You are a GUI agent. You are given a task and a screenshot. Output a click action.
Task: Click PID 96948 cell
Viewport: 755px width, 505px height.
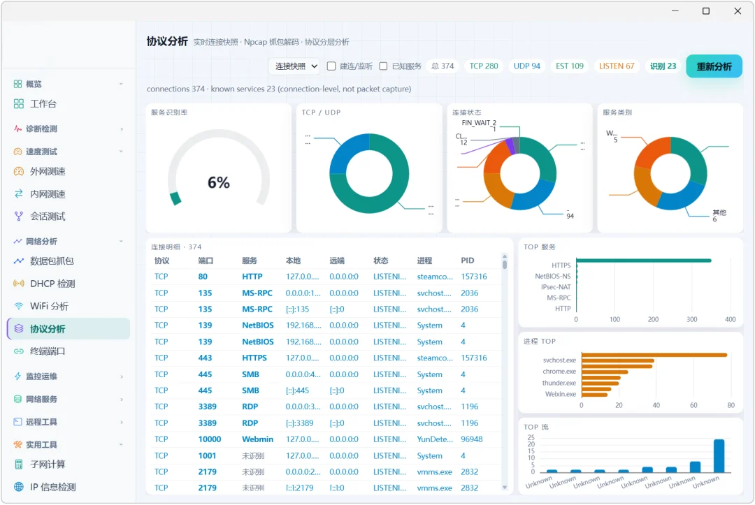tap(472, 439)
